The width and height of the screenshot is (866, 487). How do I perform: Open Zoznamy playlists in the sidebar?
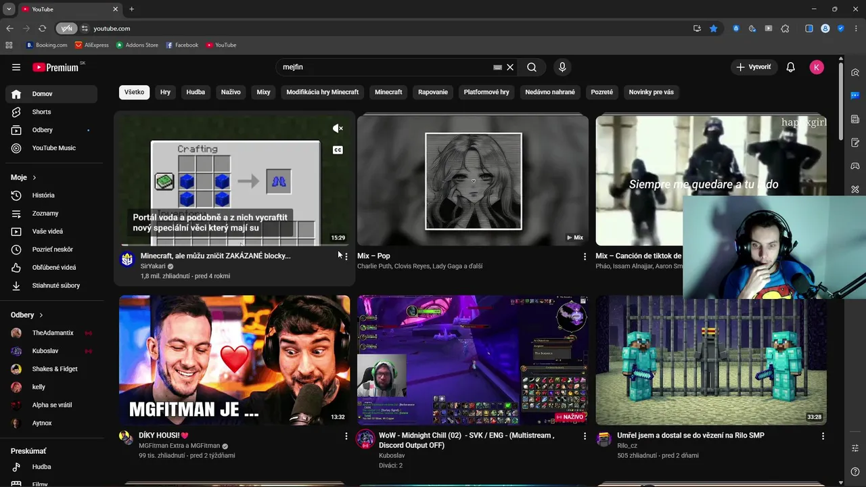tap(51, 213)
